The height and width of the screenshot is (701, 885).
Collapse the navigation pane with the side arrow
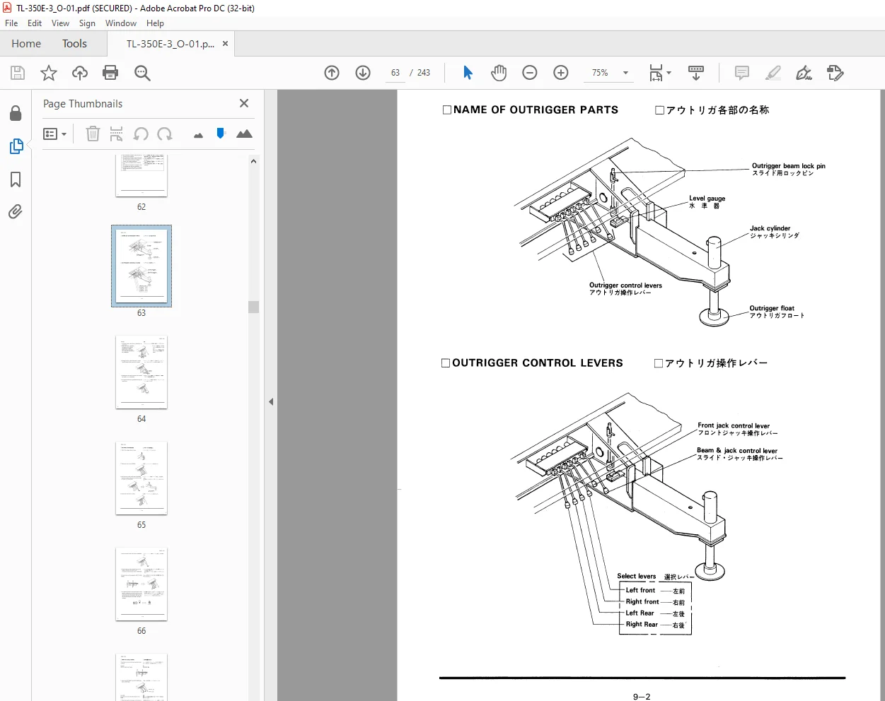[x=271, y=401]
